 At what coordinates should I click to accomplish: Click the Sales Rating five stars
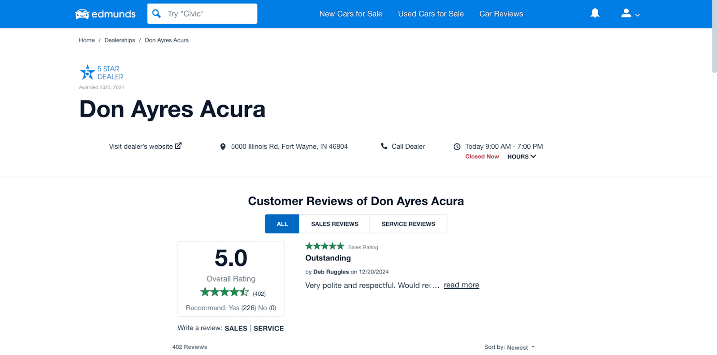[324, 246]
